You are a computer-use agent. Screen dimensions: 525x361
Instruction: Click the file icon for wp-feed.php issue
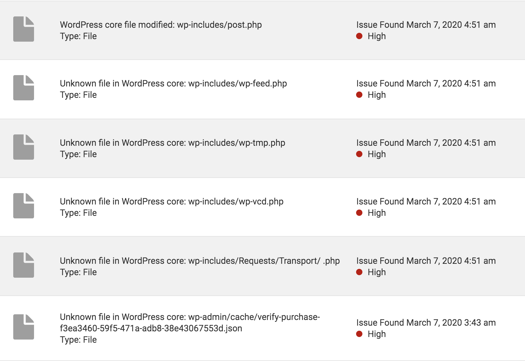click(24, 88)
